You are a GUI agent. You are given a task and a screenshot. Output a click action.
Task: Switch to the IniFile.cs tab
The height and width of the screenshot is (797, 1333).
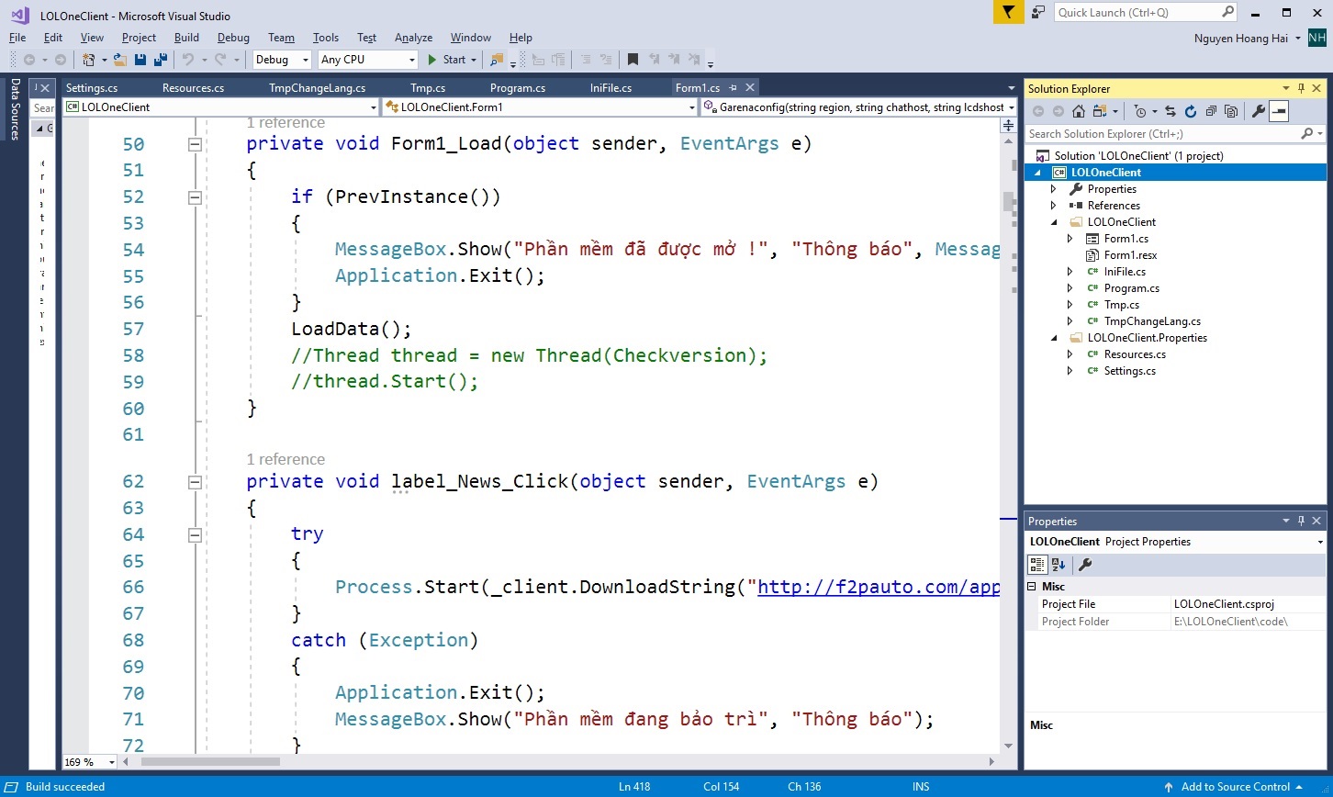610,88
